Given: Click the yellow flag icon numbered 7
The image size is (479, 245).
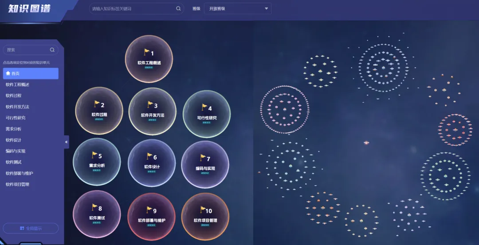Looking at the screenshot, I should pyautogui.click(x=203, y=158).
